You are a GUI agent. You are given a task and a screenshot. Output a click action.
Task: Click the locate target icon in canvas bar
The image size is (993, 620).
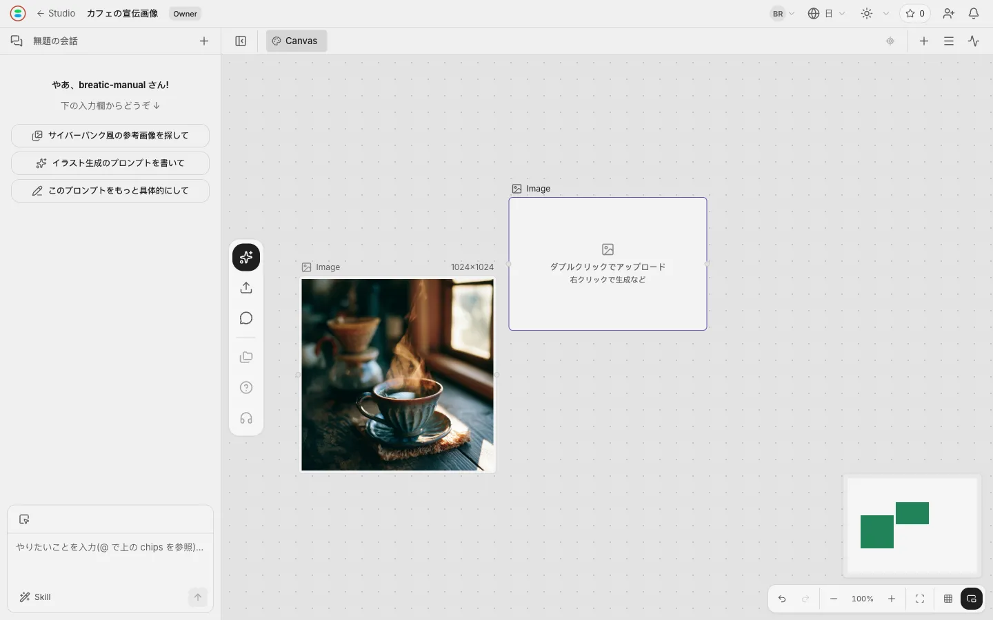pyautogui.click(x=890, y=41)
